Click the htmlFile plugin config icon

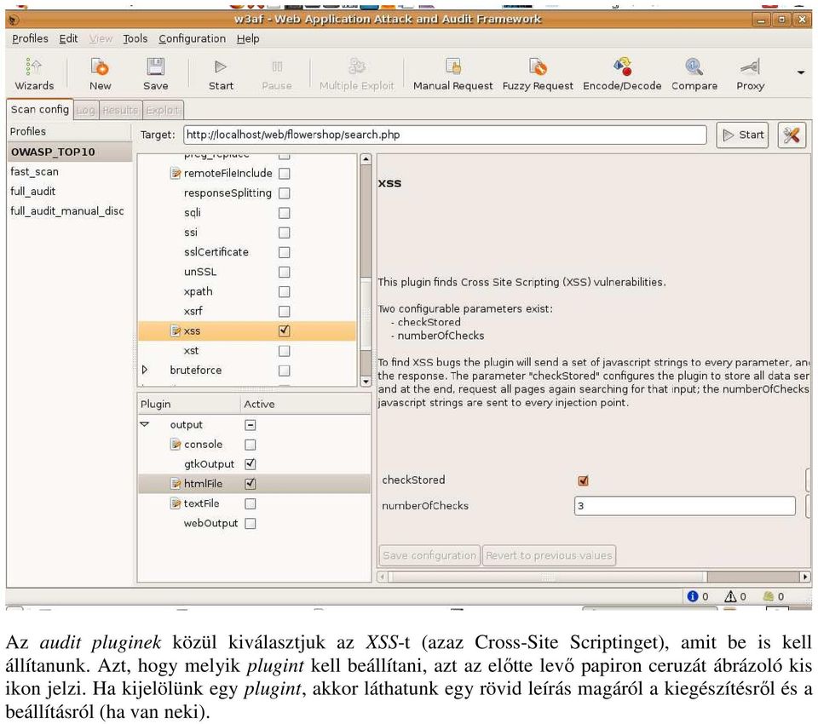(176, 484)
